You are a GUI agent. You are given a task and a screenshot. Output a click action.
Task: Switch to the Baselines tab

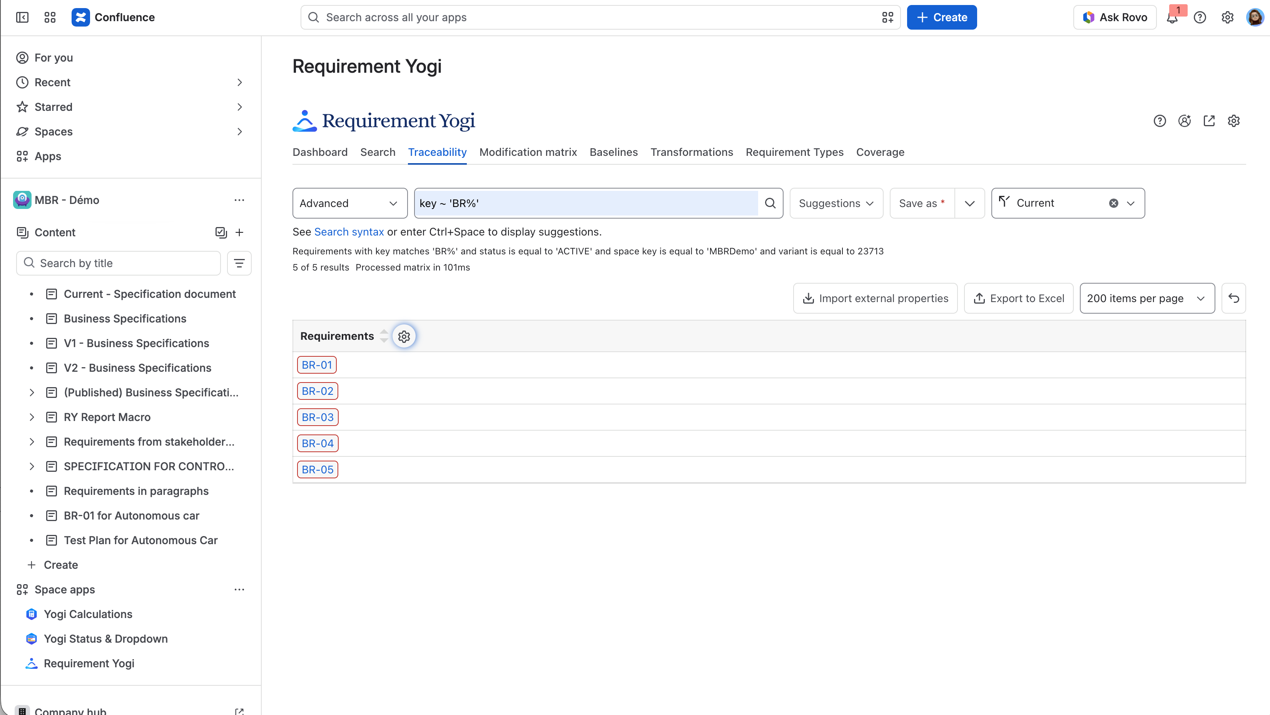click(613, 152)
